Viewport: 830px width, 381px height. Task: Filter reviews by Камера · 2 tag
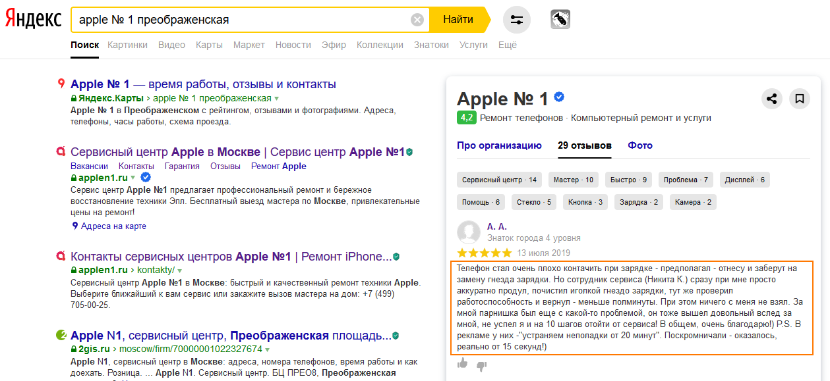click(693, 202)
